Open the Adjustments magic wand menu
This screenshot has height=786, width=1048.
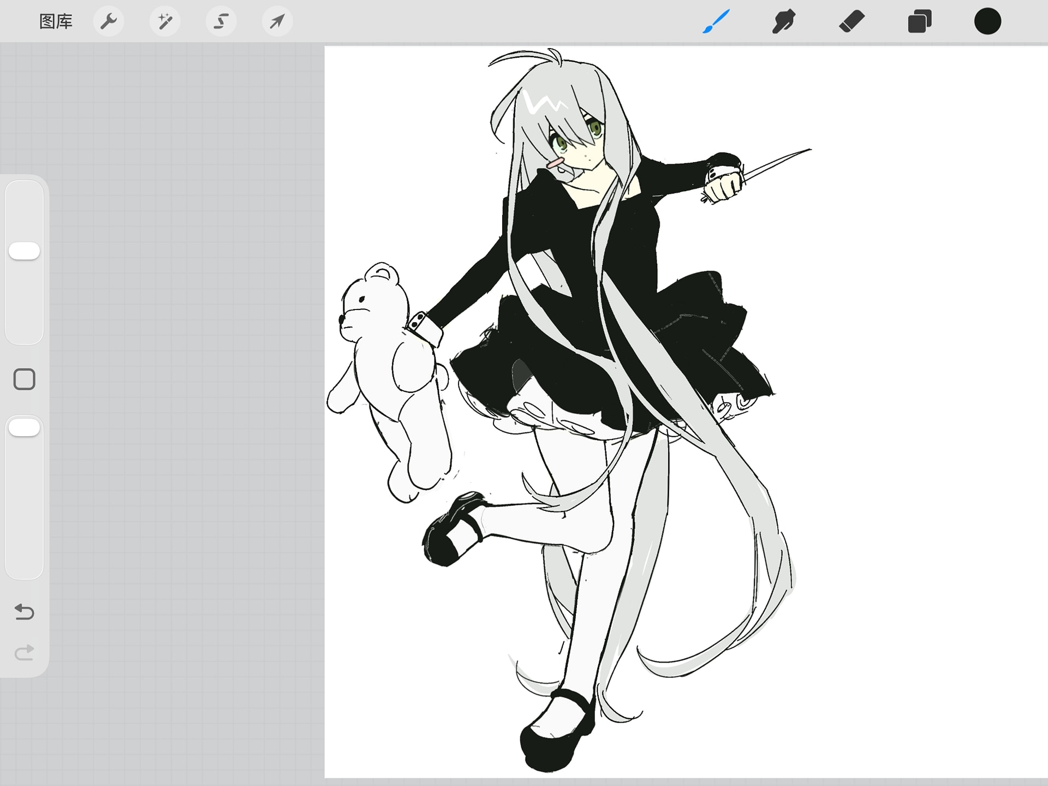pos(165,22)
